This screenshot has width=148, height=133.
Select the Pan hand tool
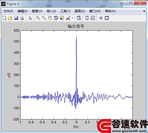tap(50, 18)
